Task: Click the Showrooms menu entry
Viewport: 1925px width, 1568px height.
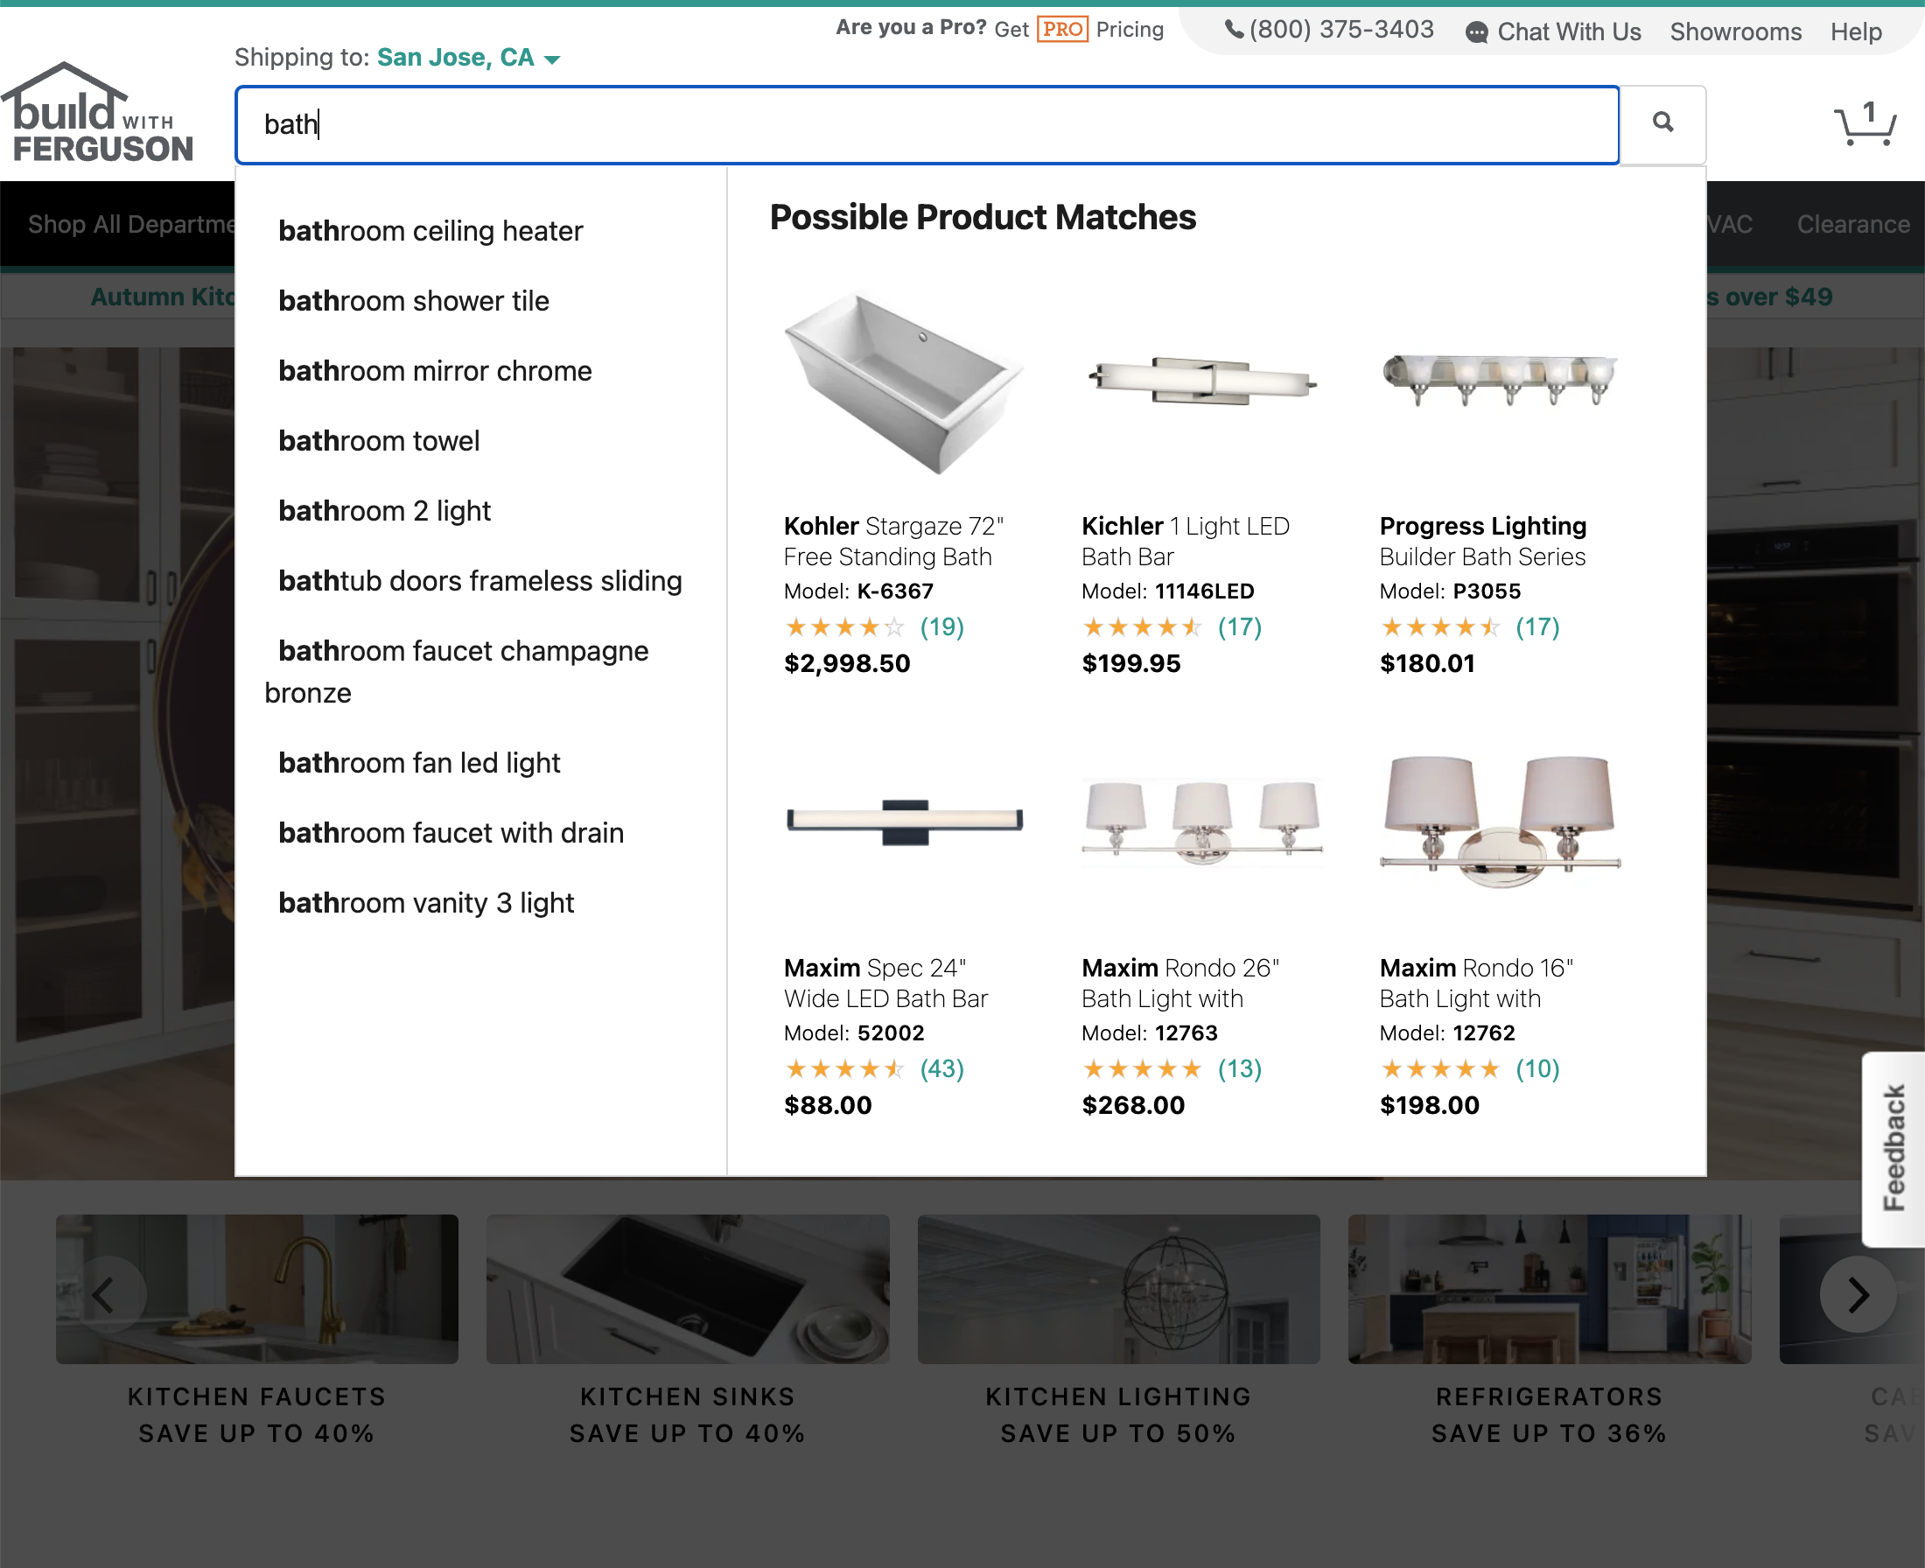Action: [x=1735, y=31]
